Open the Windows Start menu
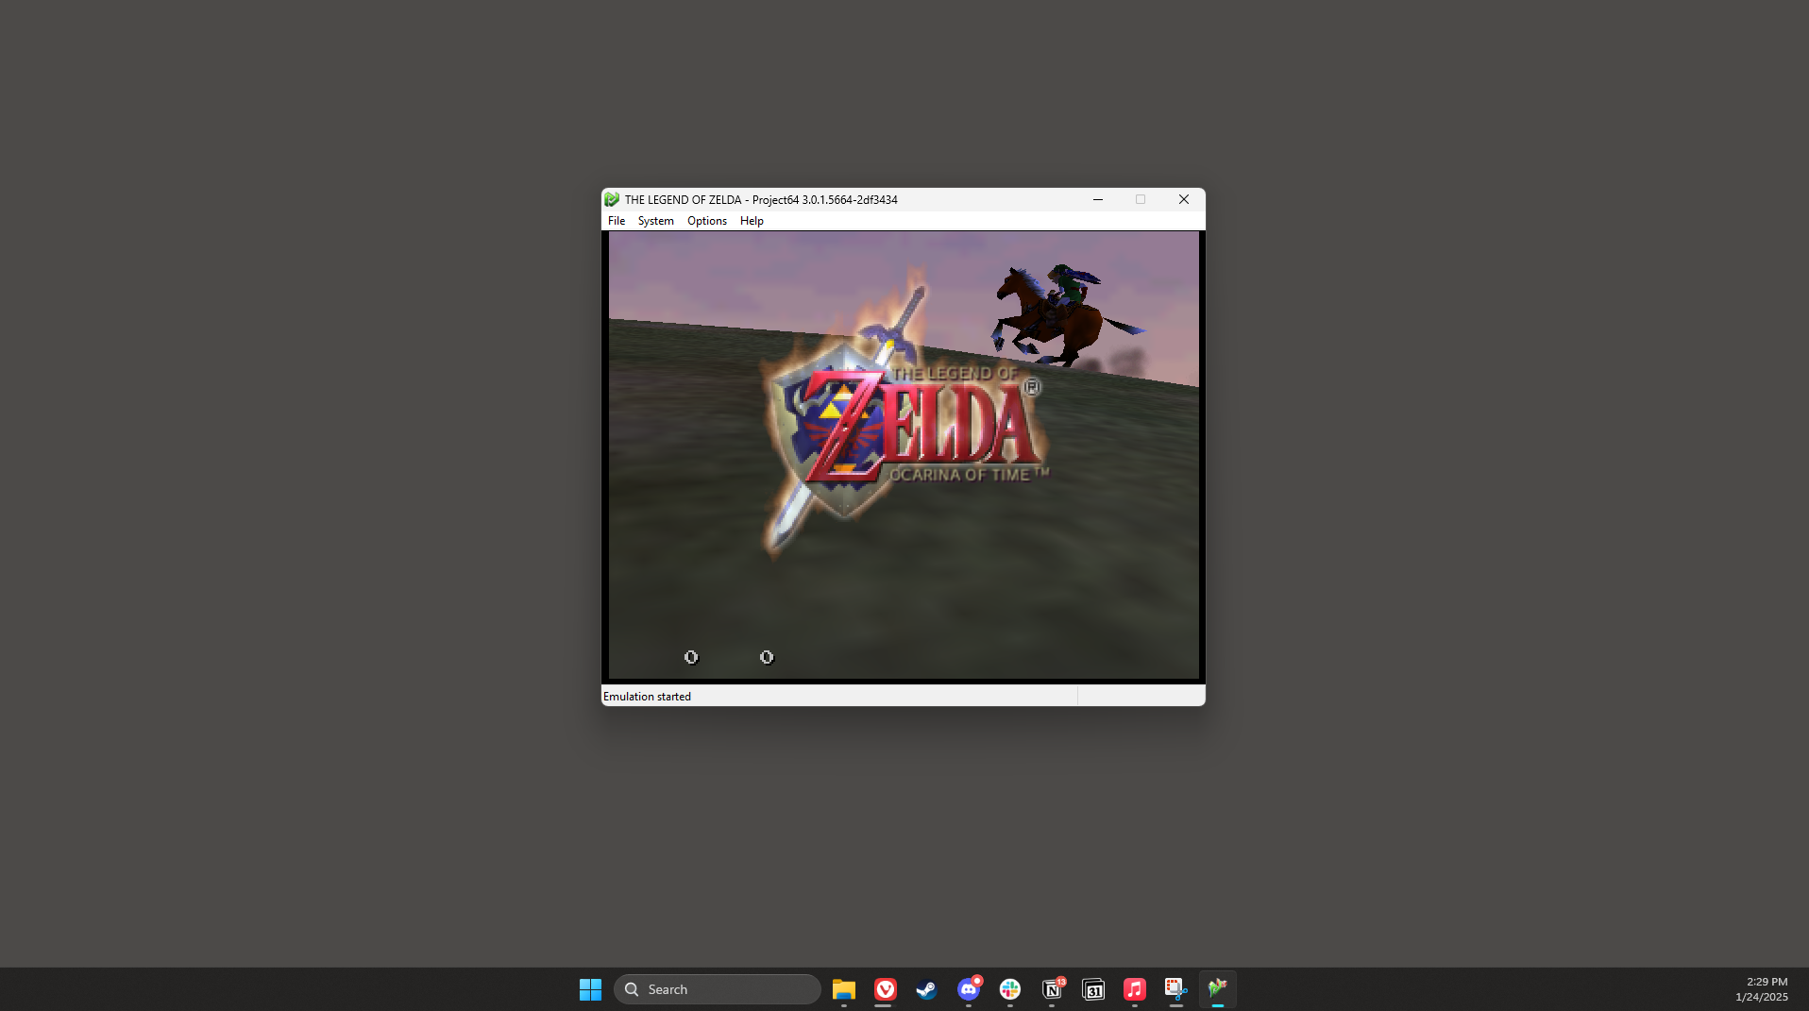 click(x=591, y=989)
